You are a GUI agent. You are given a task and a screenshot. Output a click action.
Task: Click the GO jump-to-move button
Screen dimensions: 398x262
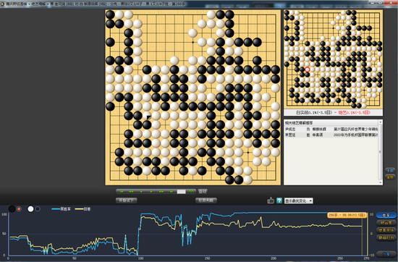191,192
